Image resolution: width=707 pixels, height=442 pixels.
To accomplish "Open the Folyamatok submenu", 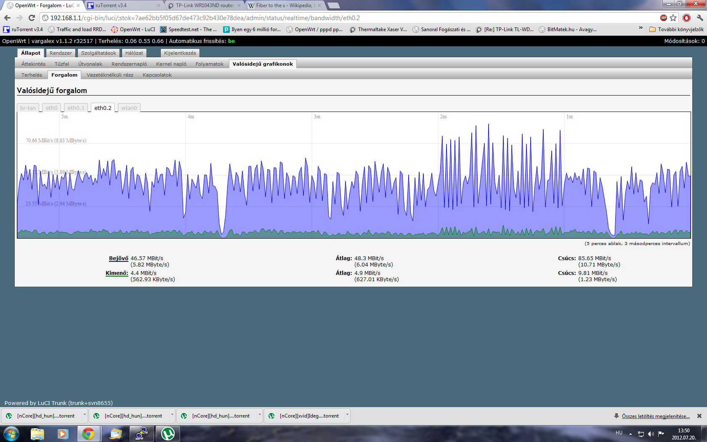I will [210, 64].
